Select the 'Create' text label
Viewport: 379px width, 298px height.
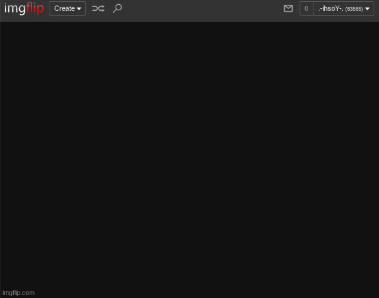coord(64,8)
